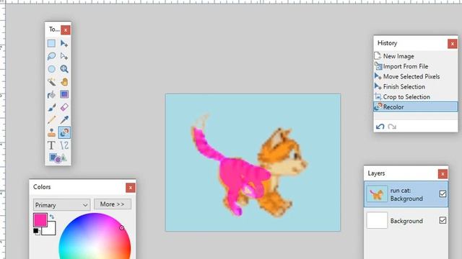
Task: Click the white secondary color swatch
Action: (x=51, y=230)
